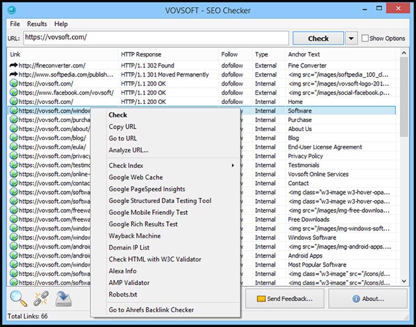Click green check icon of vovsoft.com/about/ row

point(14,128)
